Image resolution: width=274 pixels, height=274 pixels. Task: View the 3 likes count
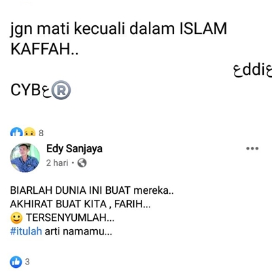(x=27, y=262)
